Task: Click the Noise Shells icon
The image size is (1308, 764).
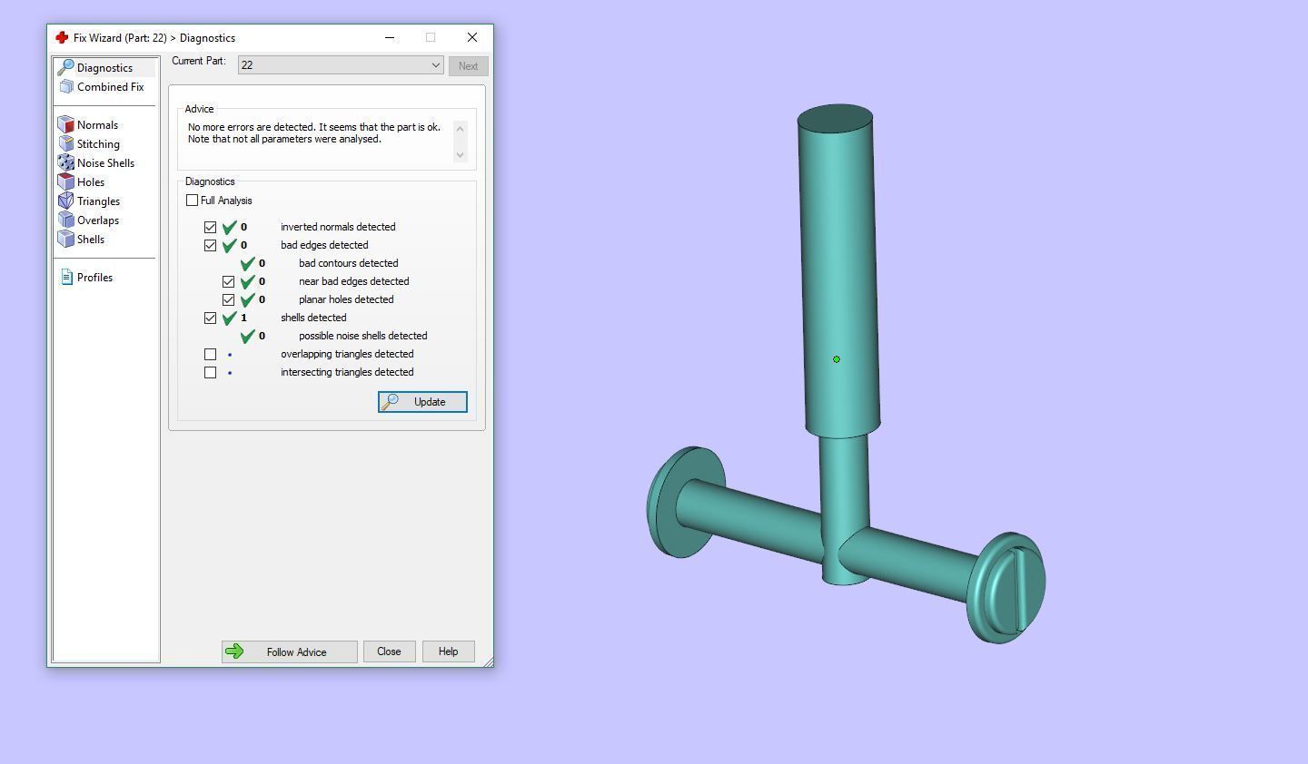Action: (x=65, y=163)
